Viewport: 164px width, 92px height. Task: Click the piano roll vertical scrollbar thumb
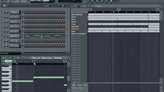point(68,78)
